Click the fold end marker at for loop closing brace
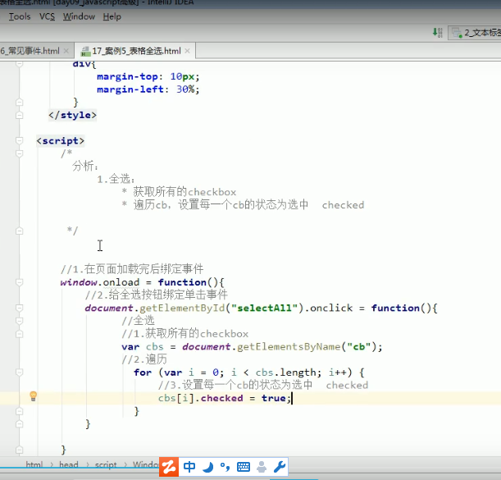Screen dimensions: 501x480 (x=20, y=411)
